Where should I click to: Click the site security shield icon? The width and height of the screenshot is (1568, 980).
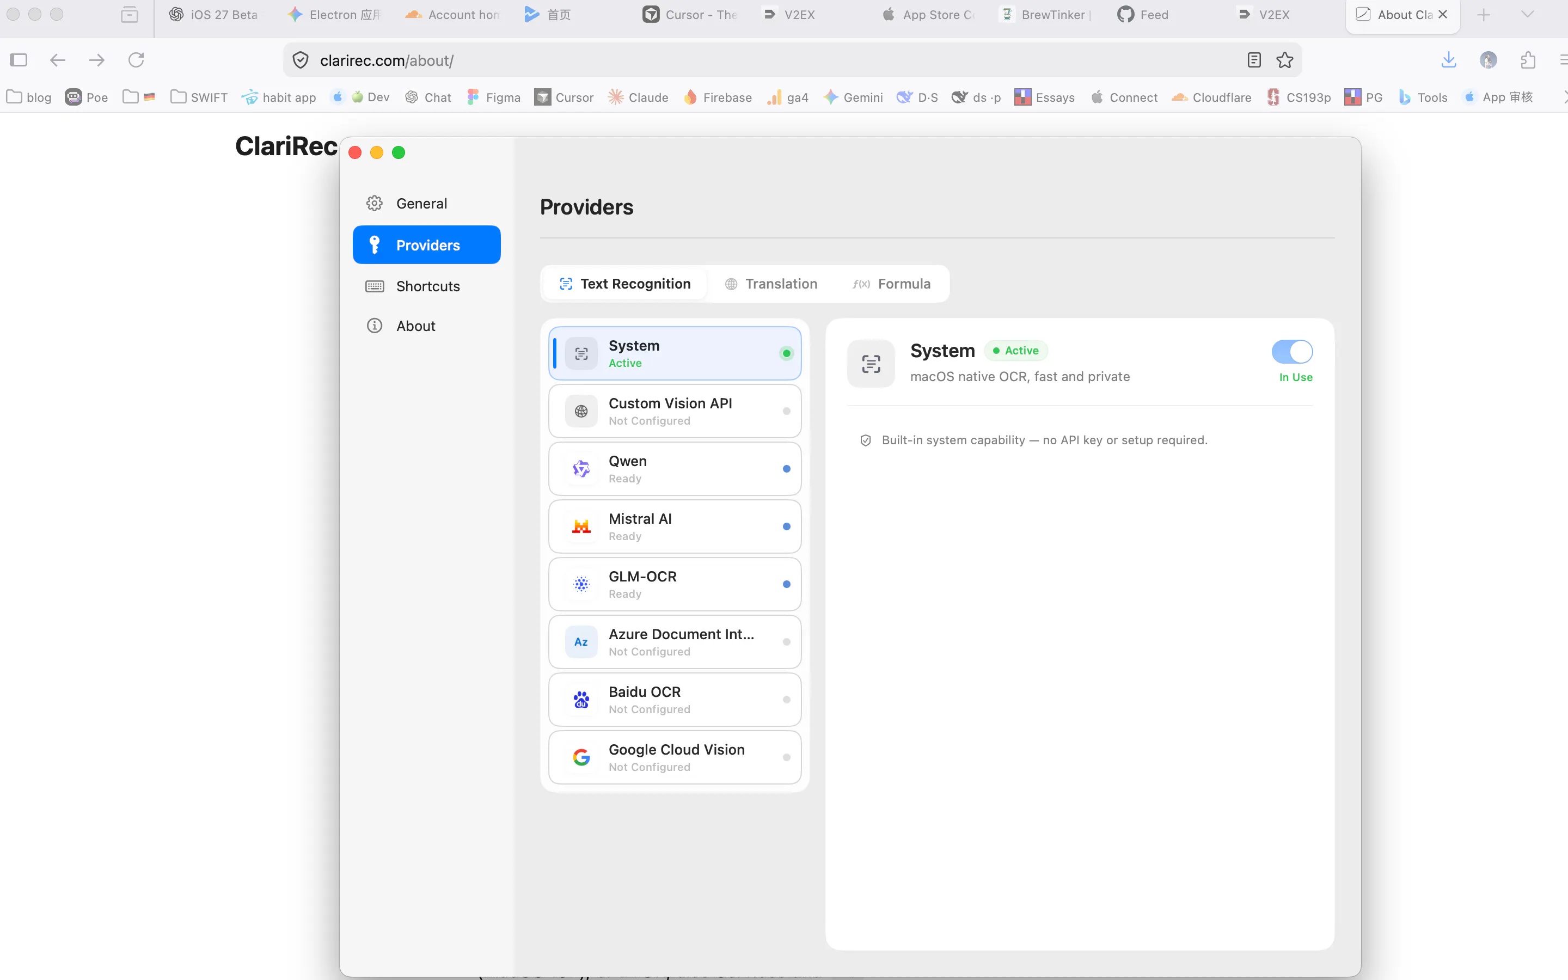[300, 60]
